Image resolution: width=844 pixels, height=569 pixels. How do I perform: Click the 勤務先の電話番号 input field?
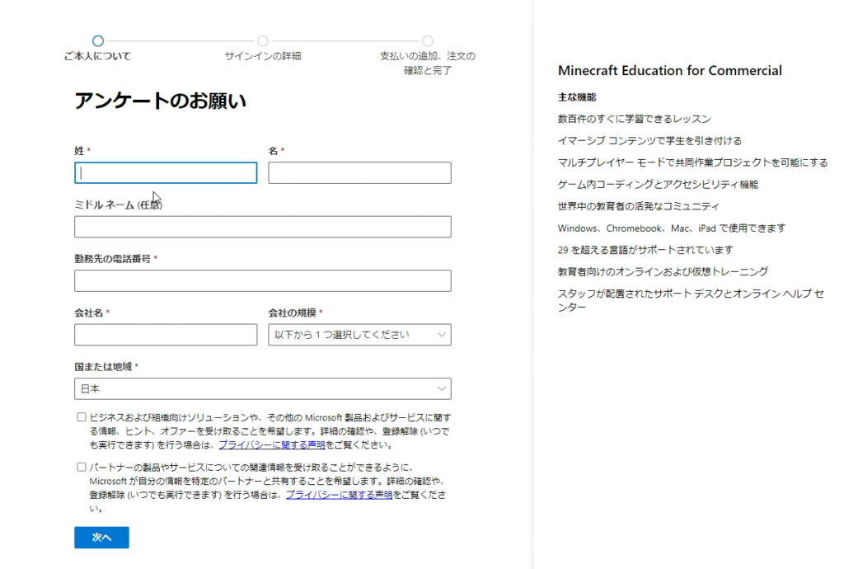click(x=262, y=281)
